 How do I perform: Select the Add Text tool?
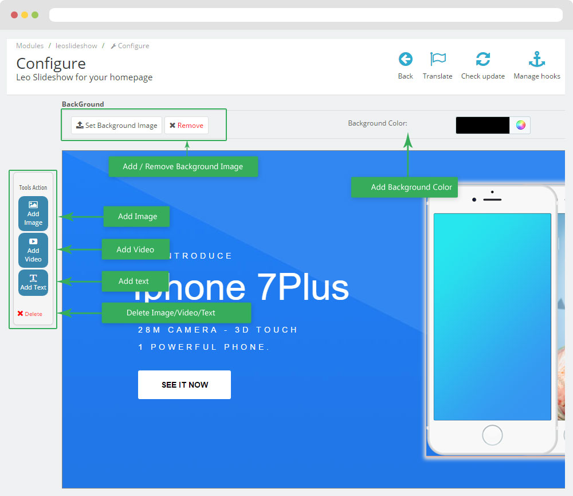pyautogui.click(x=33, y=282)
